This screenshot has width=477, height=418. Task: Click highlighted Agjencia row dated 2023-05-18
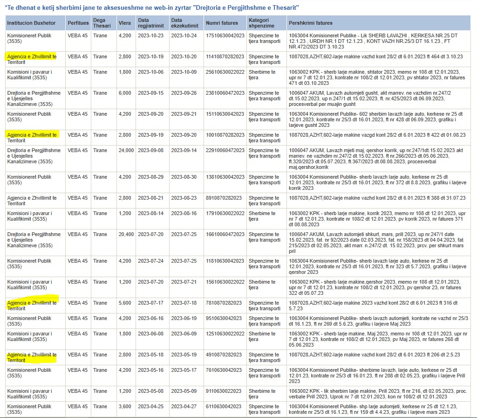point(32,358)
